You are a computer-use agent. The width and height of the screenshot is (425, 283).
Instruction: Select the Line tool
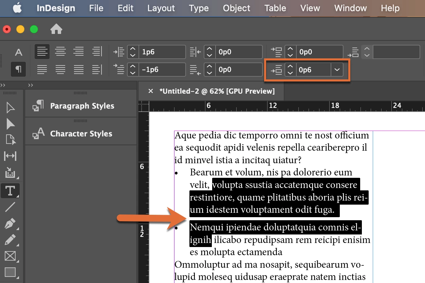(x=11, y=207)
